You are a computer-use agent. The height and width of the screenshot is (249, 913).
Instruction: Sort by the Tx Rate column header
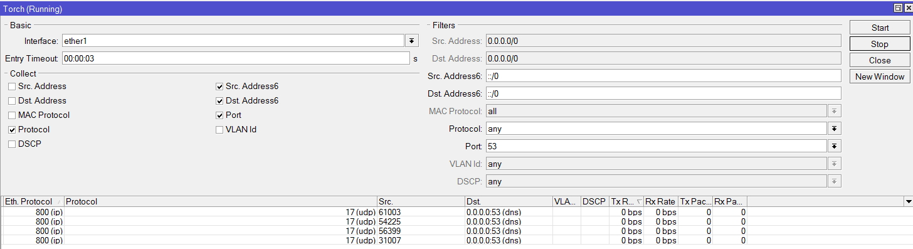click(x=626, y=202)
